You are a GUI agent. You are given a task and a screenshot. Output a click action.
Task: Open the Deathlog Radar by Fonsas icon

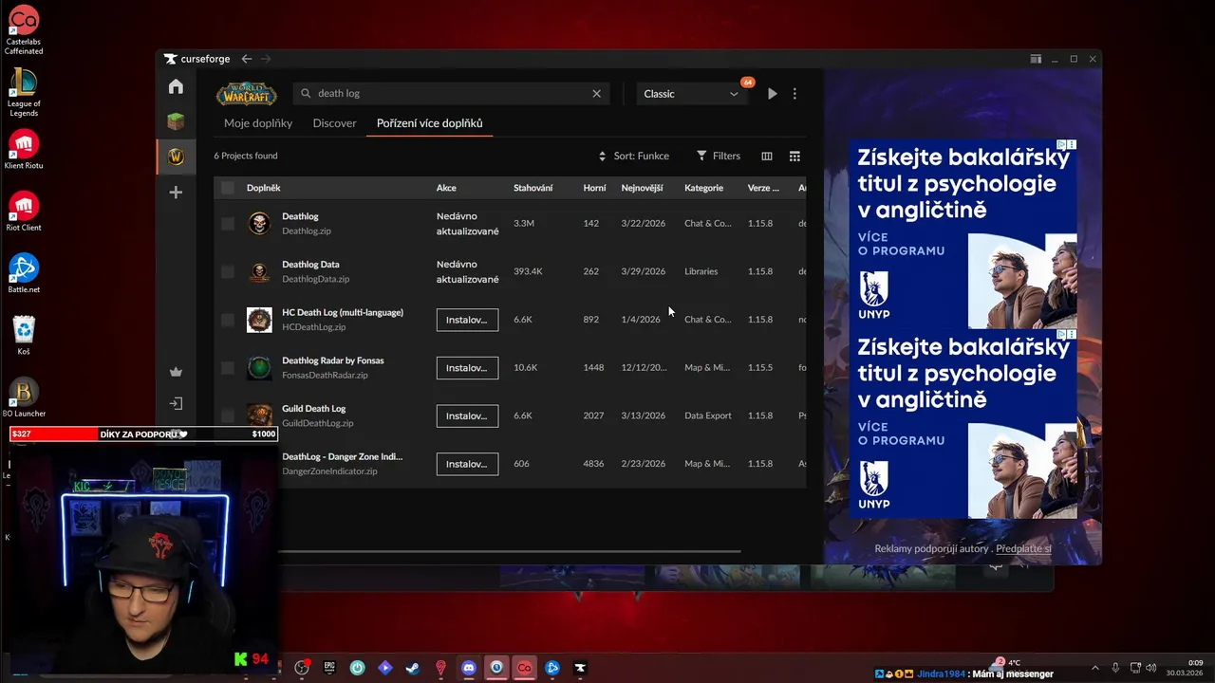click(259, 368)
